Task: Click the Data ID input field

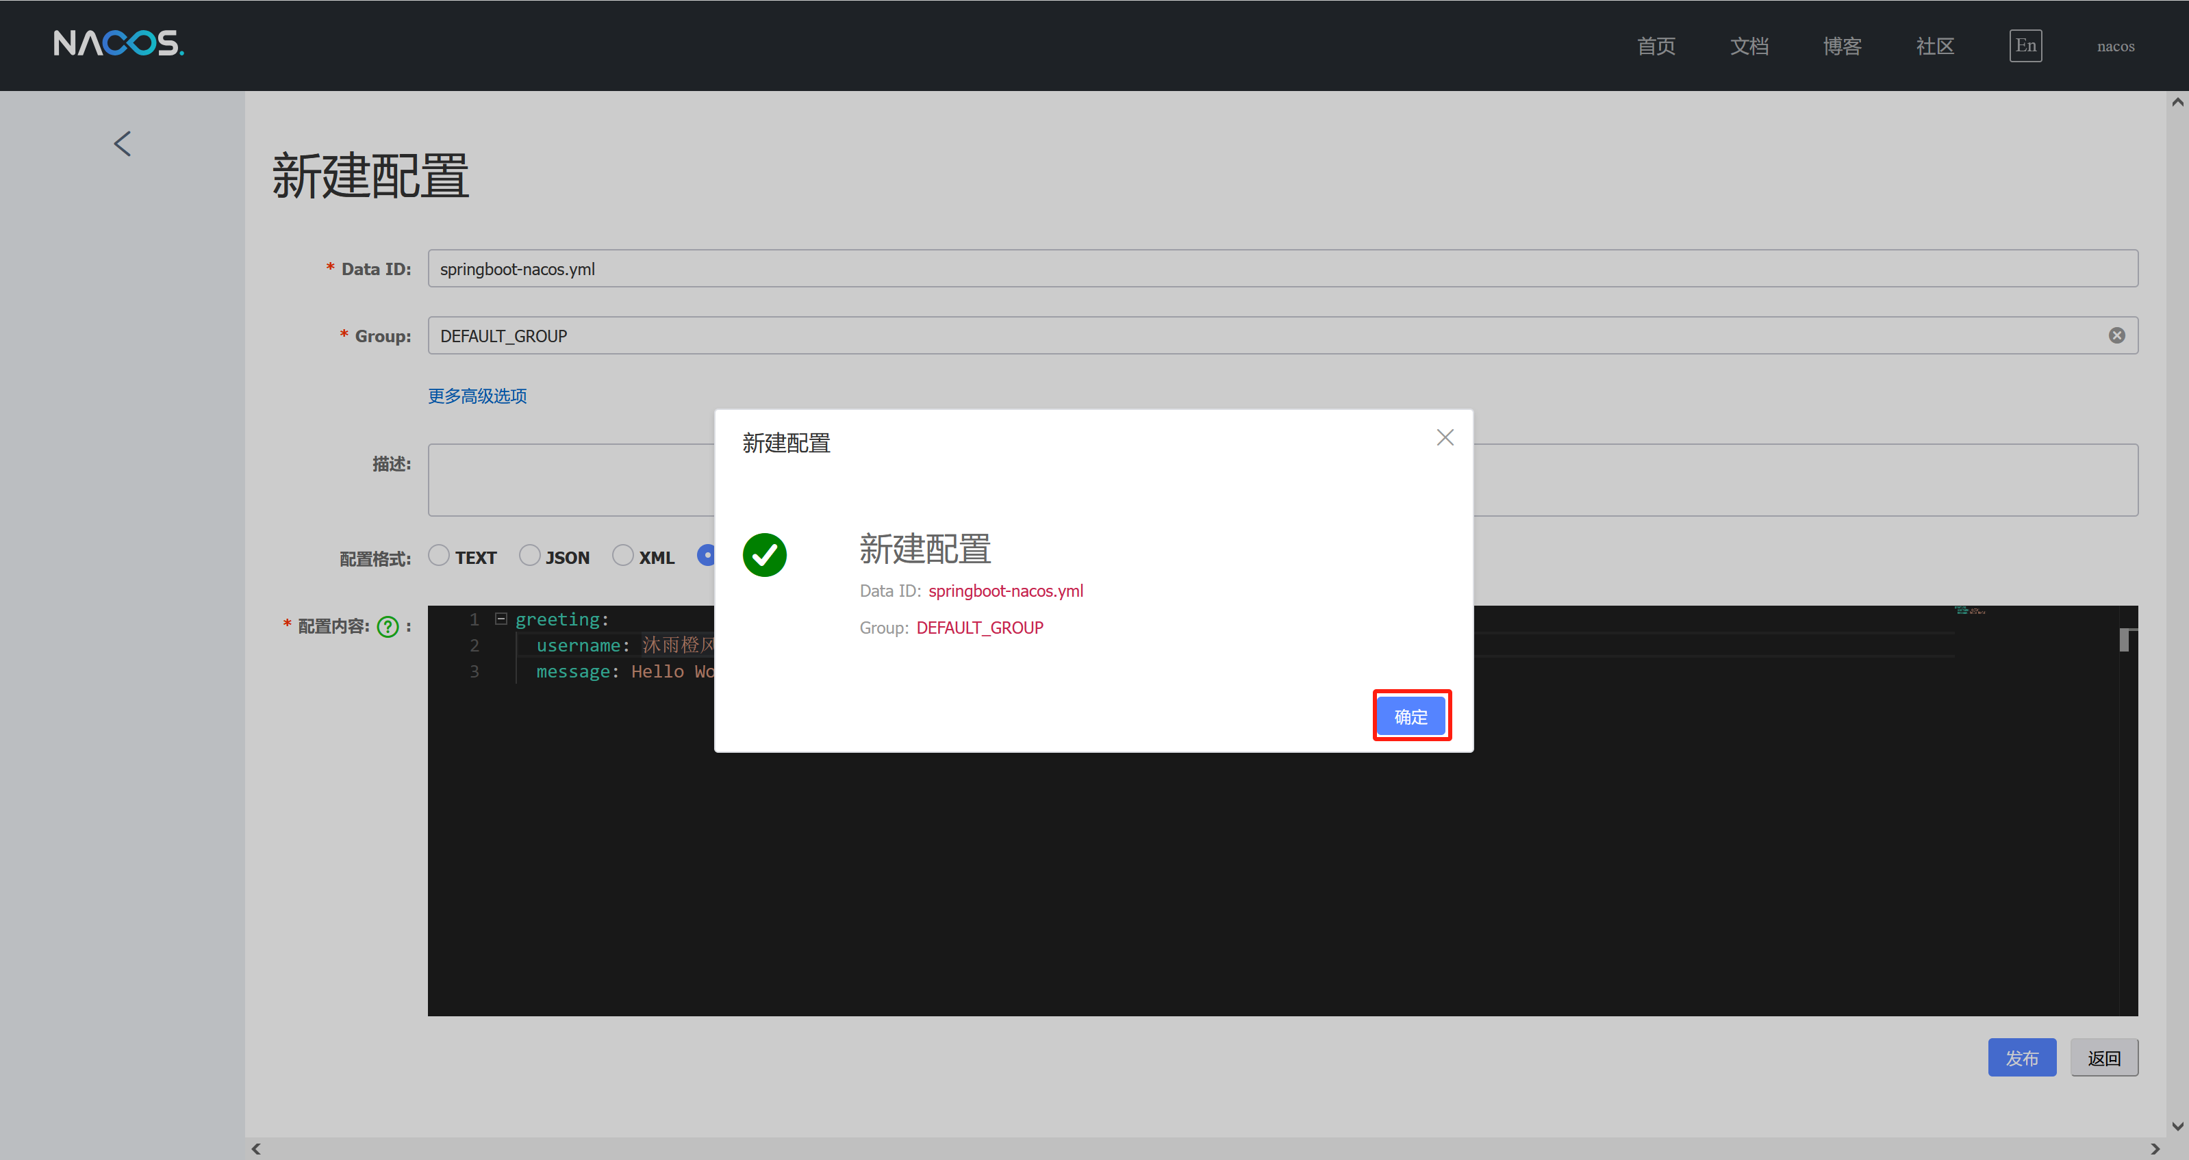Action: point(1282,268)
